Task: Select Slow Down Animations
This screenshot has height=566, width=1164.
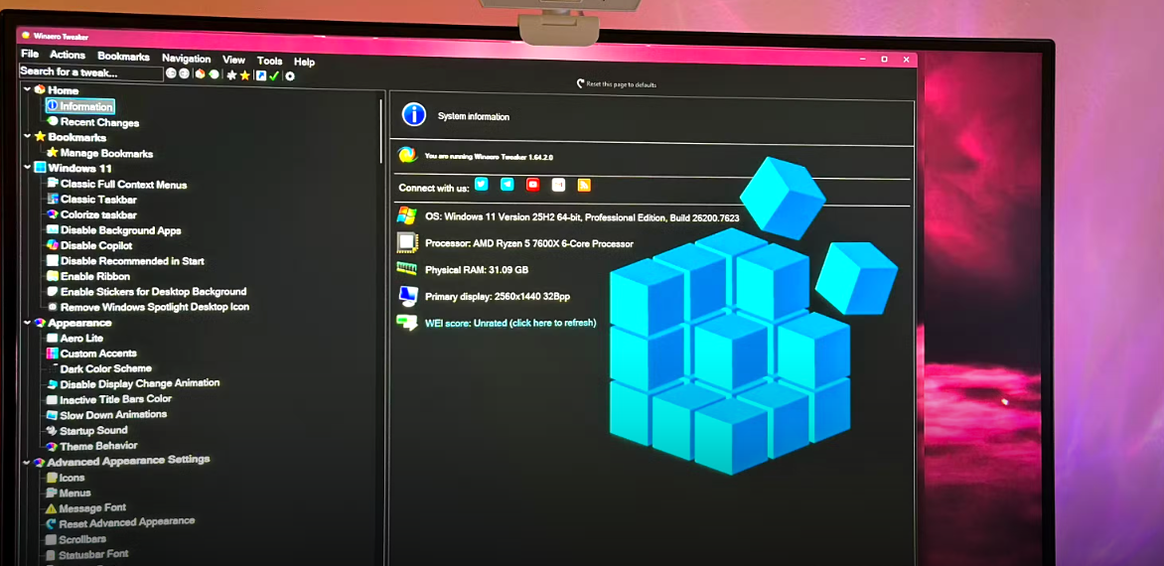Action: tap(113, 415)
